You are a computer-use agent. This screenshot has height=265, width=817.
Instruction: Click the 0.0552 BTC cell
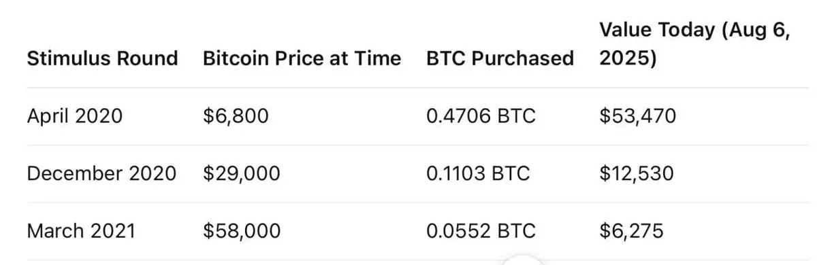[481, 231]
